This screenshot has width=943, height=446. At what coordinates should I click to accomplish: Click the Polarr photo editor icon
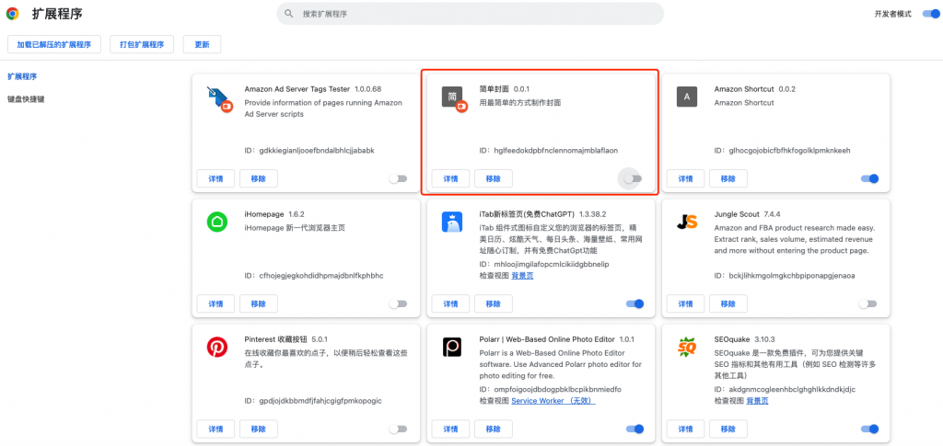click(x=452, y=347)
